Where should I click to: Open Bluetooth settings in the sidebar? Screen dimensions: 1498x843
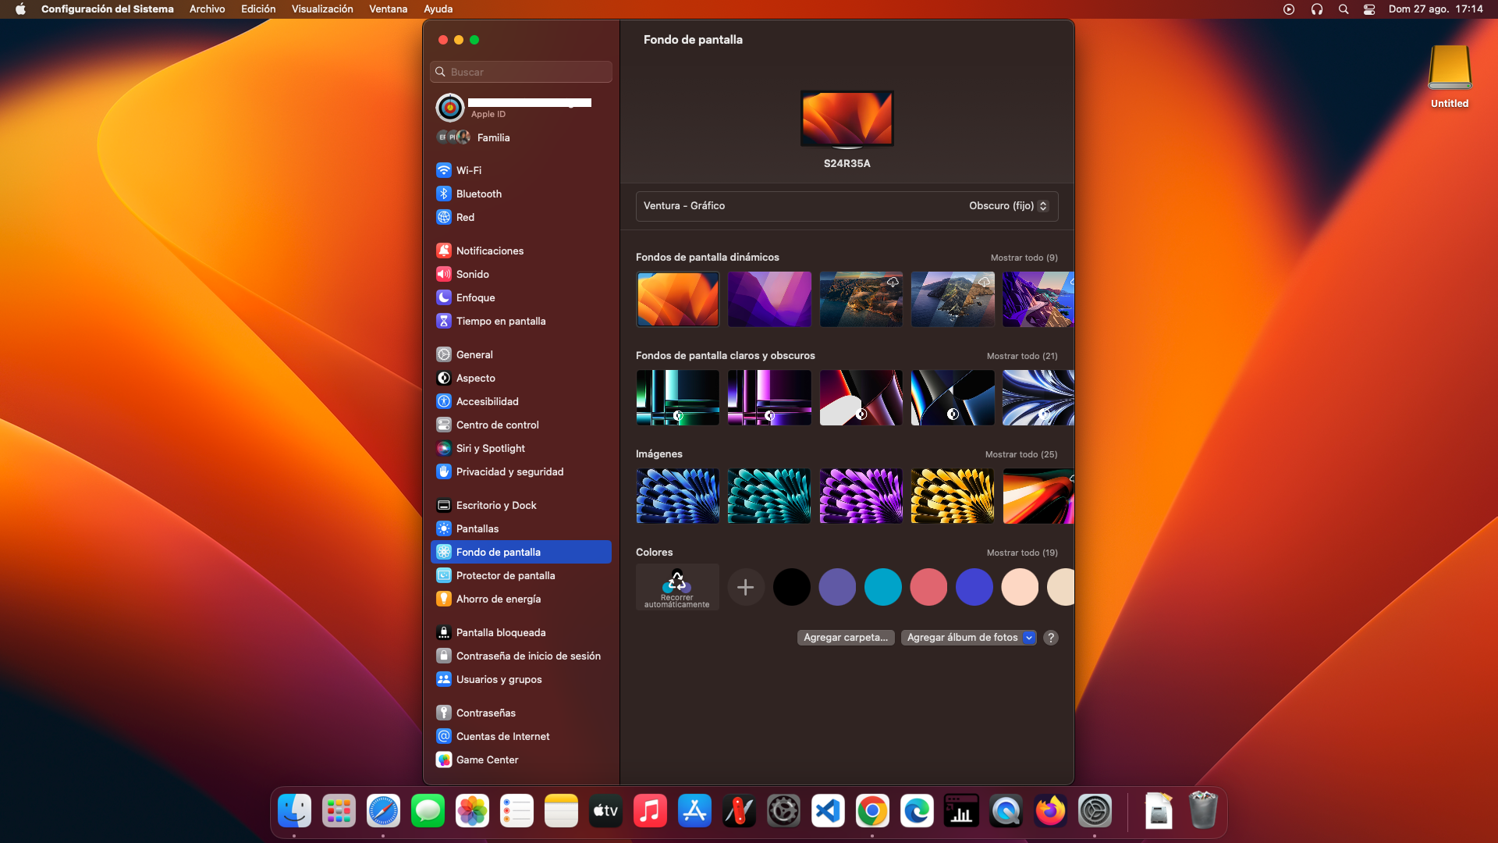point(478,194)
